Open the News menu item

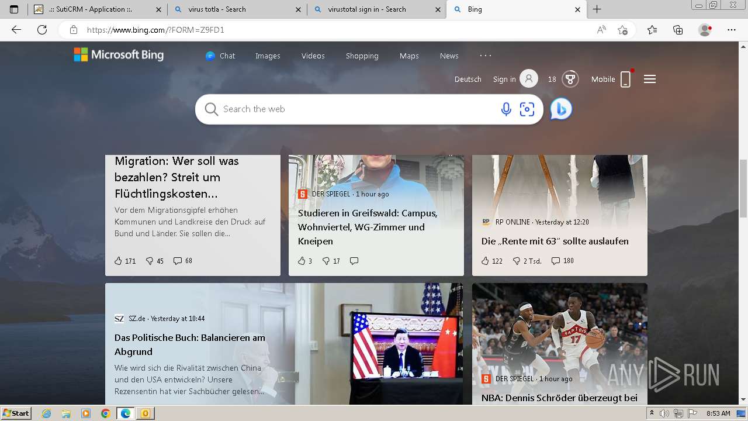click(x=449, y=56)
